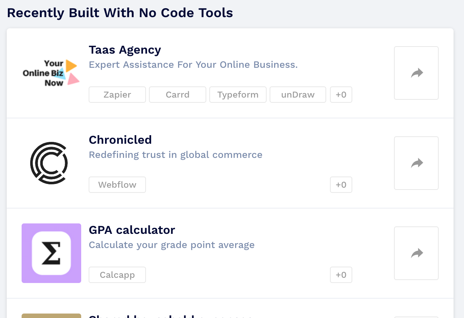Screen dimensions: 464x318
Task: Click "Redefining trust in global commerce" description
Action: (x=175, y=155)
